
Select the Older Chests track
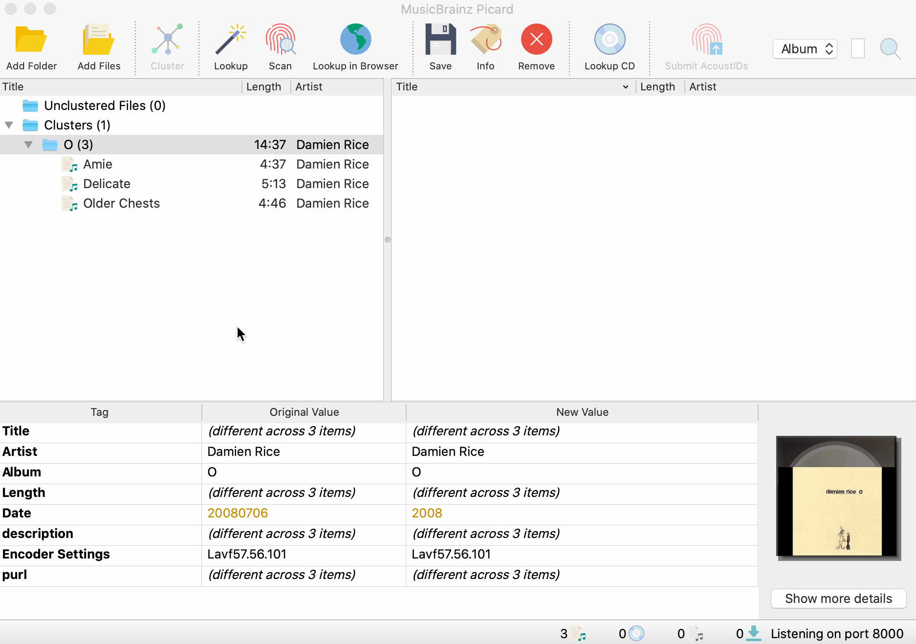121,203
